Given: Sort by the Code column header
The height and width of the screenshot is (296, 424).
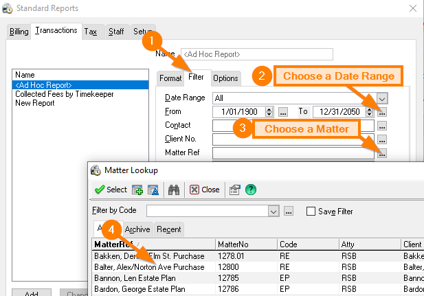Looking at the screenshot, I should 308,244.
